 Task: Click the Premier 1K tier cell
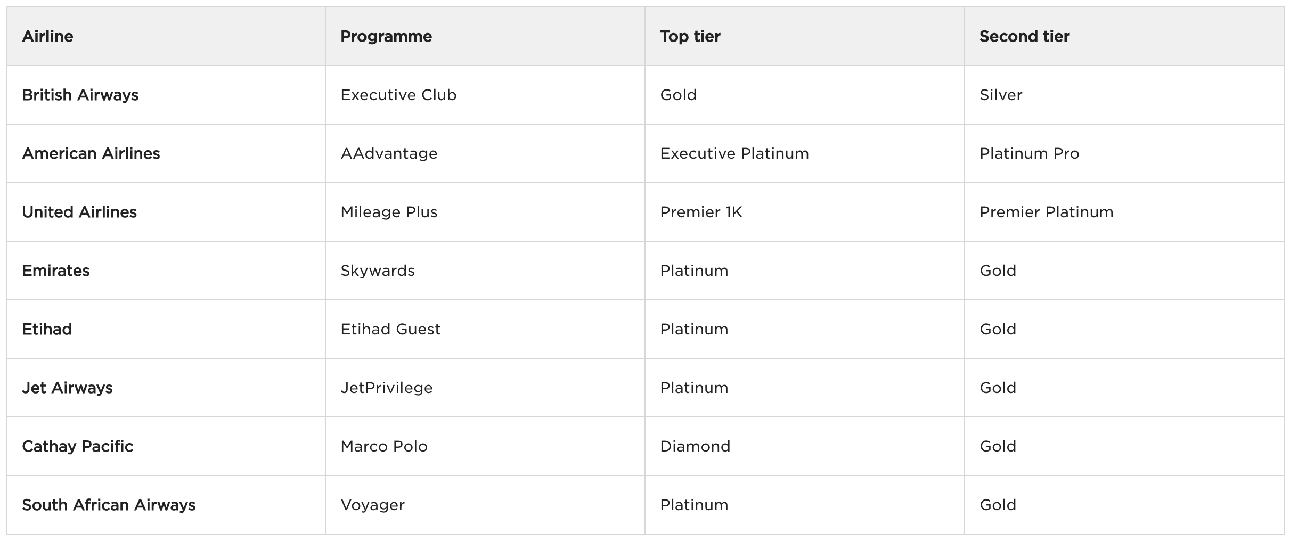701,212
